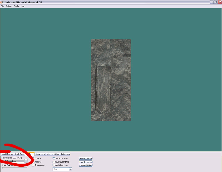The image size is (222, 172).
Task: Minimize the Model Viewer window
Action: click(x=211, y=2)
